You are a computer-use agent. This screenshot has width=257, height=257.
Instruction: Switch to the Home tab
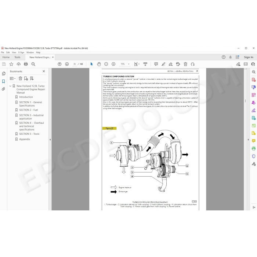6,57
